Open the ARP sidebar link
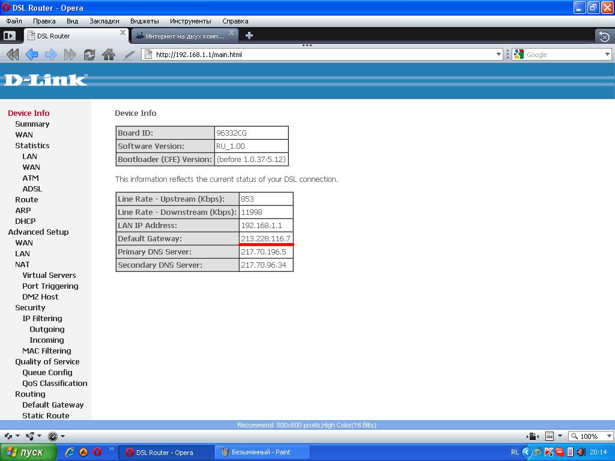 [x=23, y=211]
